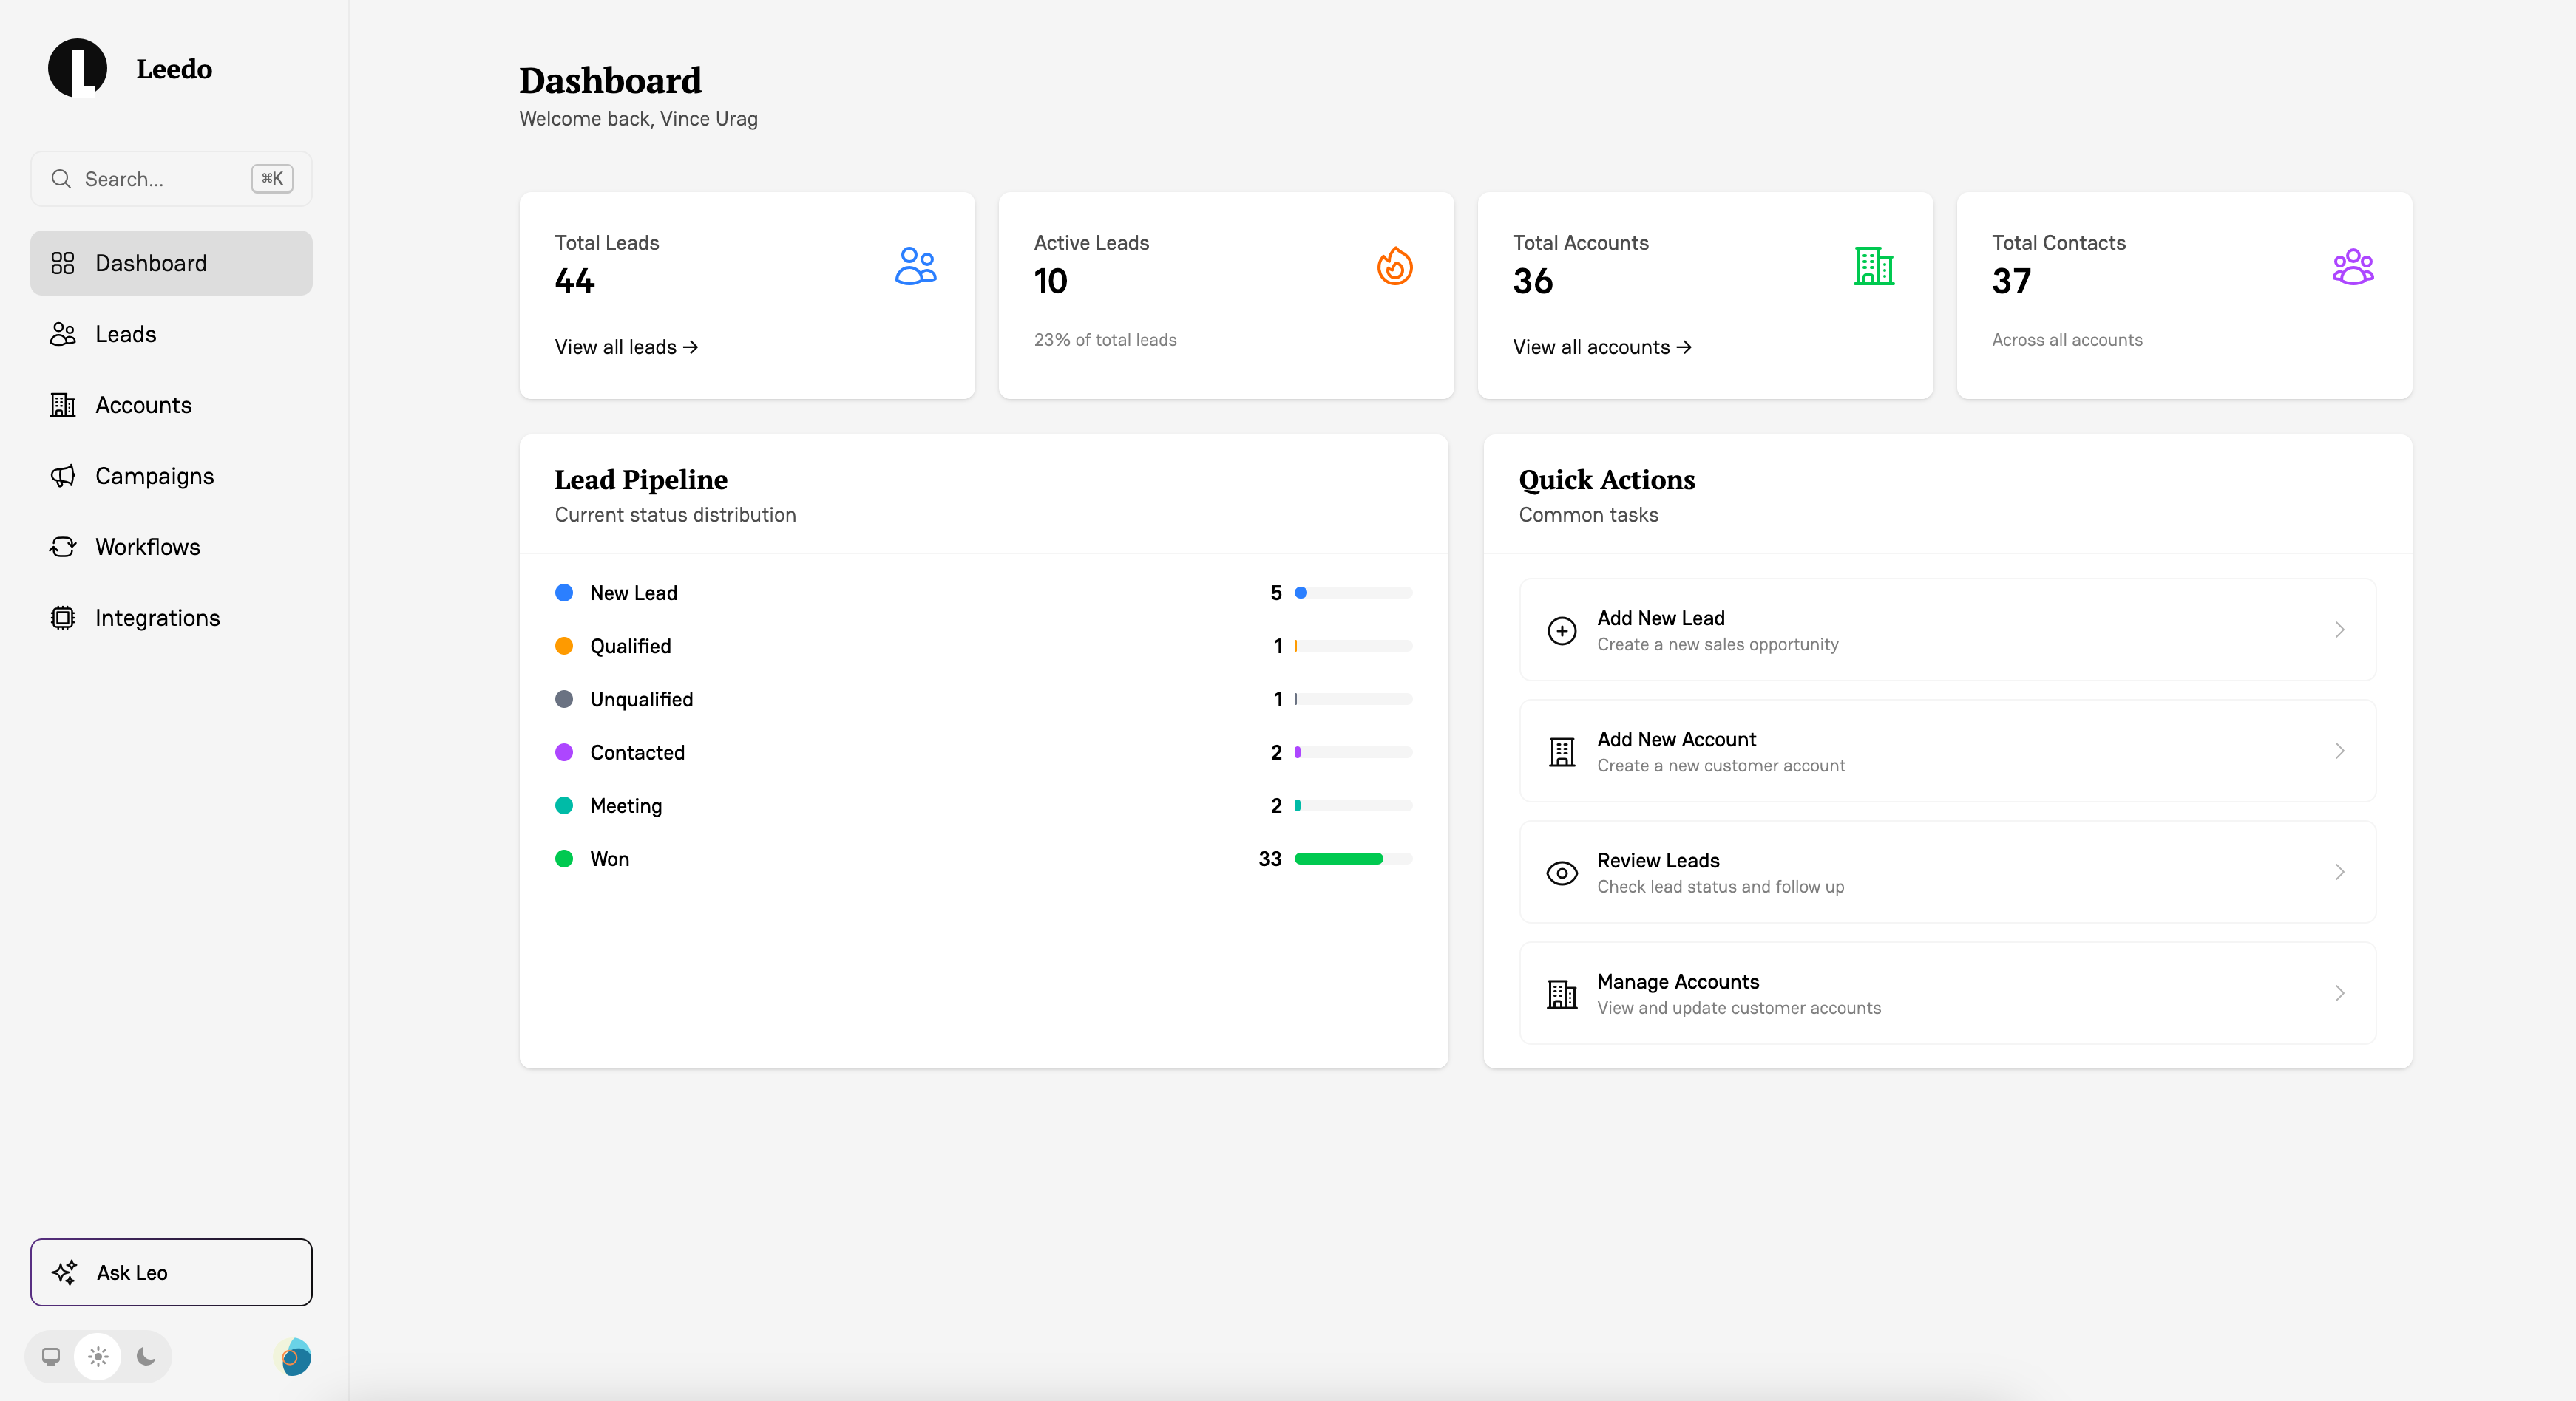Viewport: 2576px width, 1401px height.
Task: Select the sun icon to keep light mode
Action: (x=97, y=1356)
